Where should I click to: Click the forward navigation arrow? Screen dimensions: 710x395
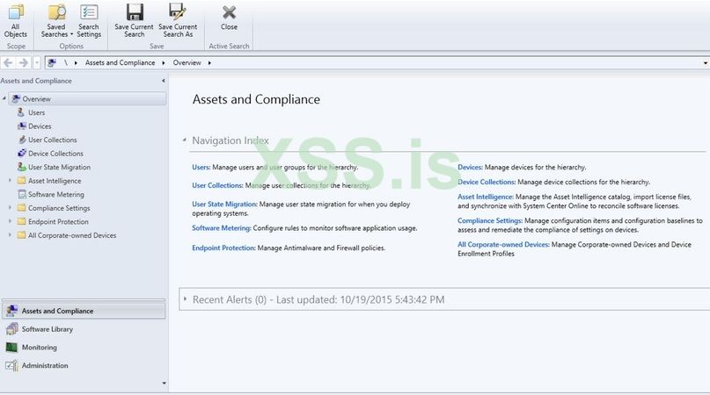24,63
